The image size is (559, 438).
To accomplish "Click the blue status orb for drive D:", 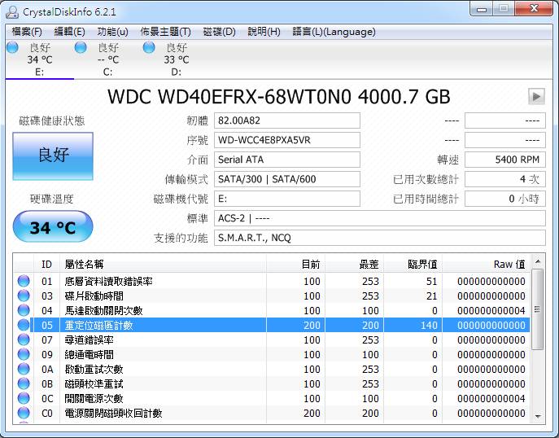I will click(149, 47).
